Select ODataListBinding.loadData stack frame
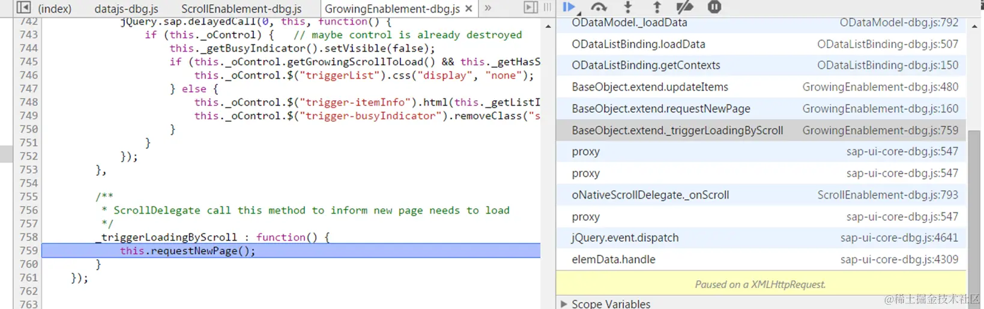This screenshot has height=309, width=984. [x=761, y=44]
